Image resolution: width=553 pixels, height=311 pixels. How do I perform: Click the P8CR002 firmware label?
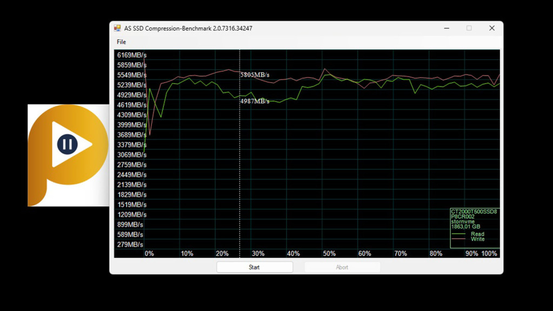(463, 216)
